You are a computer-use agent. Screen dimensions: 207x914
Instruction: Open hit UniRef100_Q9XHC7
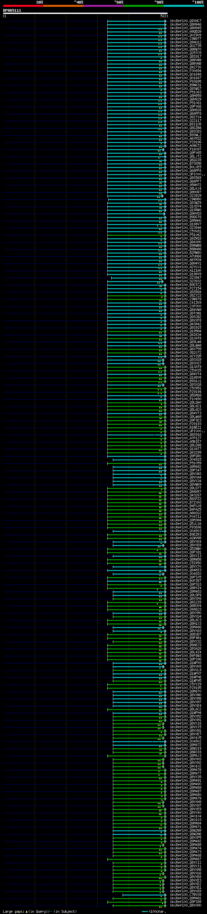[185, 21]
